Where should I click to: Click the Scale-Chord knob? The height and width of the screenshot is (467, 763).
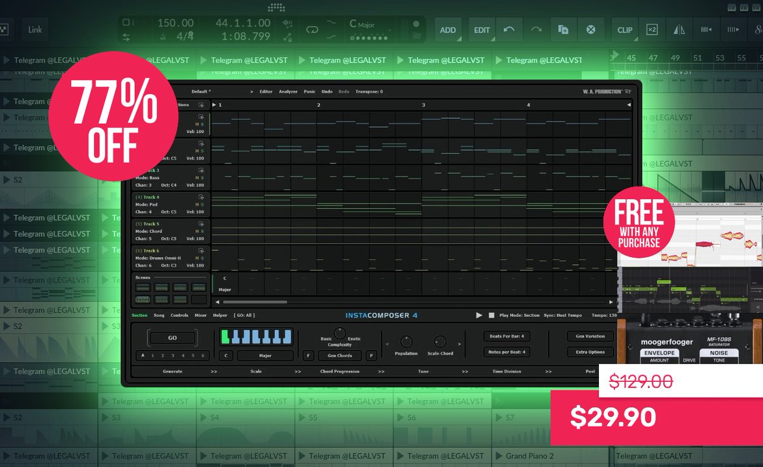coord(440,342)
